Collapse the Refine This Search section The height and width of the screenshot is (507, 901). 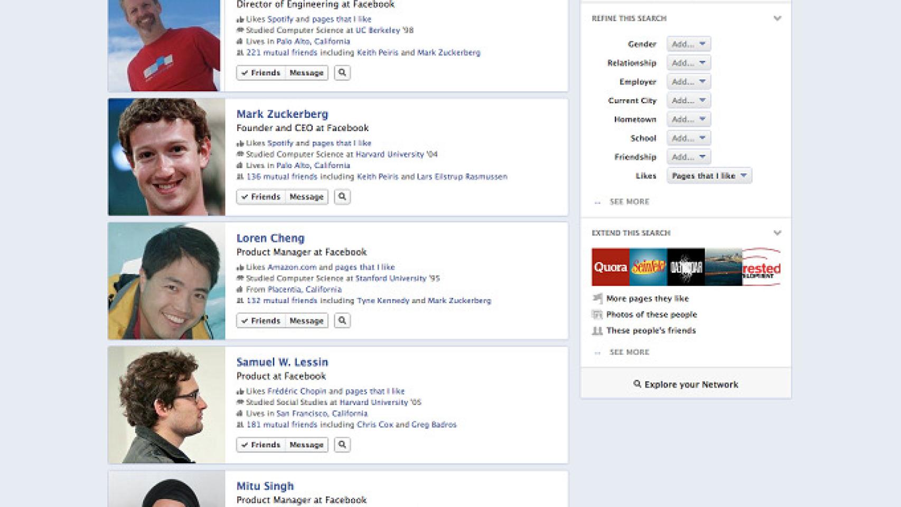777,18
